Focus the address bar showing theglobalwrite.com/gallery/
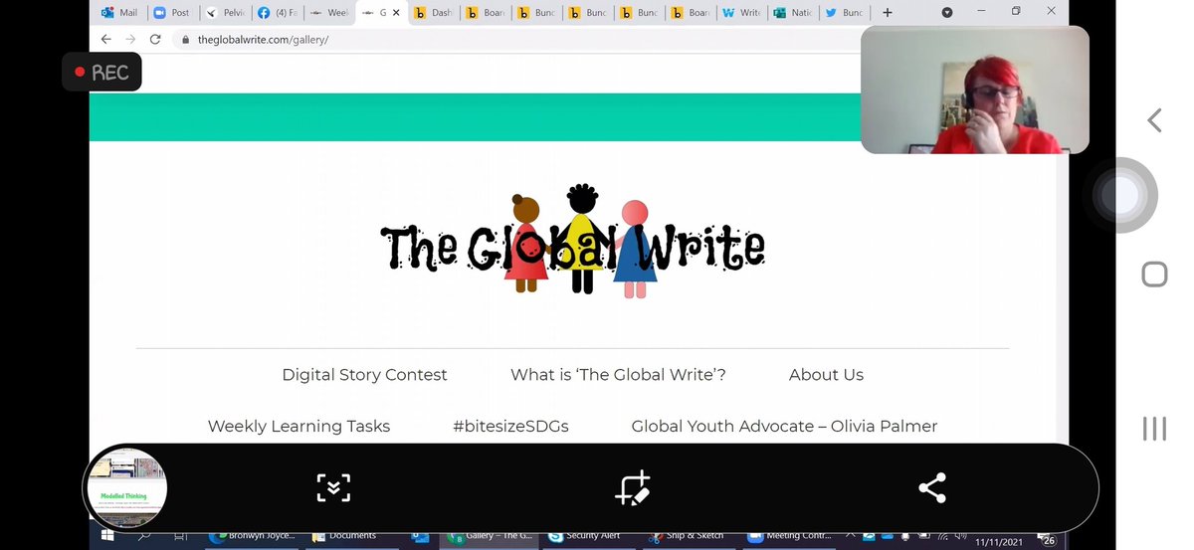The image size is (1194, 550). pos(517,40)
